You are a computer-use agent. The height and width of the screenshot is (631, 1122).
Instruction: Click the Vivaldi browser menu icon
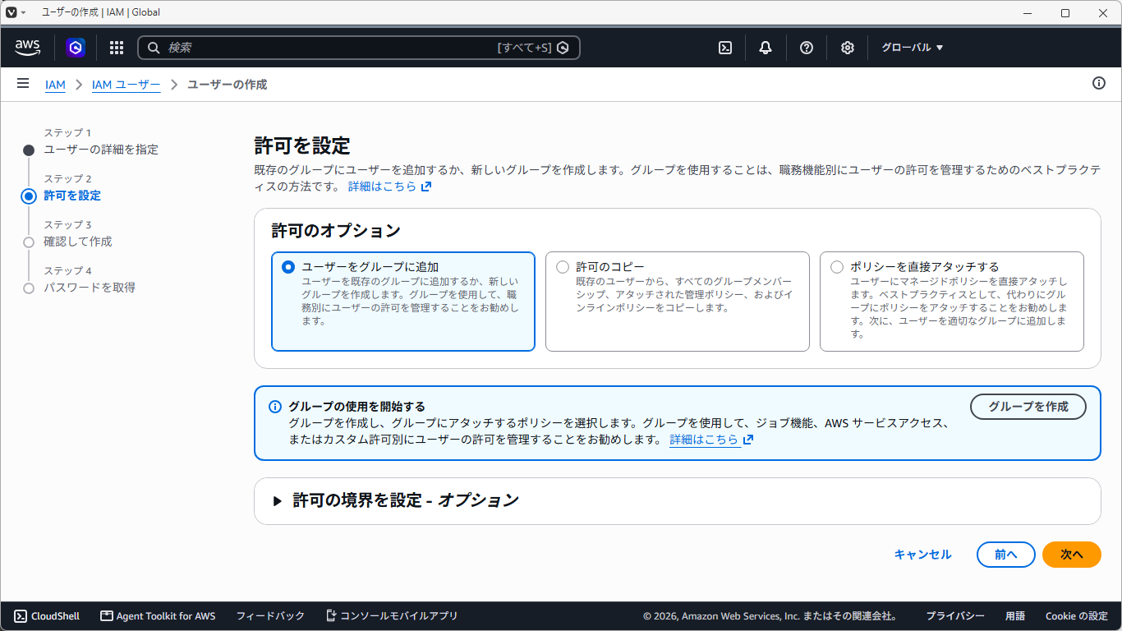(11, 12)
